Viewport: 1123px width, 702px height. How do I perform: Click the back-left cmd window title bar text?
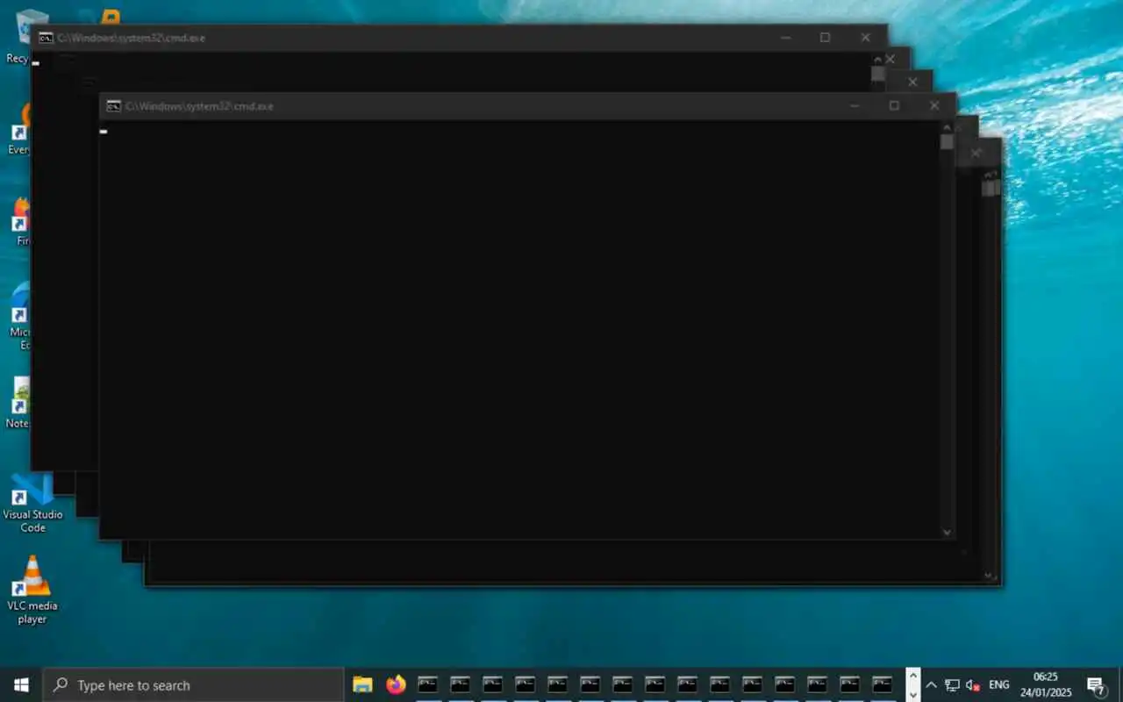132,39
